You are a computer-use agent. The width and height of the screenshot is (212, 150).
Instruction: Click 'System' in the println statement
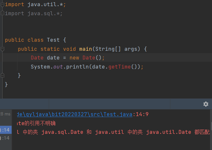40,67
